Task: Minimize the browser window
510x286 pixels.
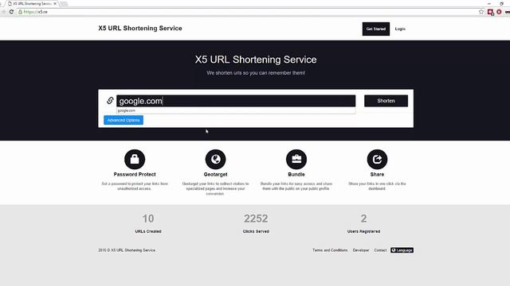Action: (x=489, y=3)
